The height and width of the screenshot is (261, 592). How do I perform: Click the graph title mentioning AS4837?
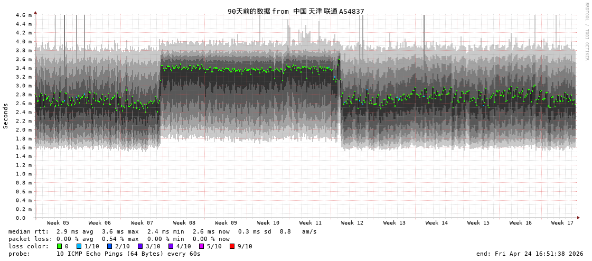coord(296,11)
